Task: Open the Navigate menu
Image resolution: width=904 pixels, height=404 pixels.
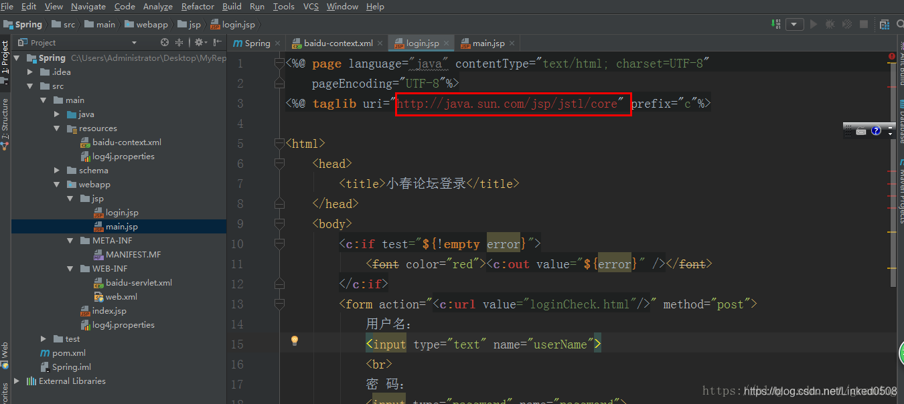Action: tap(88, 6)
